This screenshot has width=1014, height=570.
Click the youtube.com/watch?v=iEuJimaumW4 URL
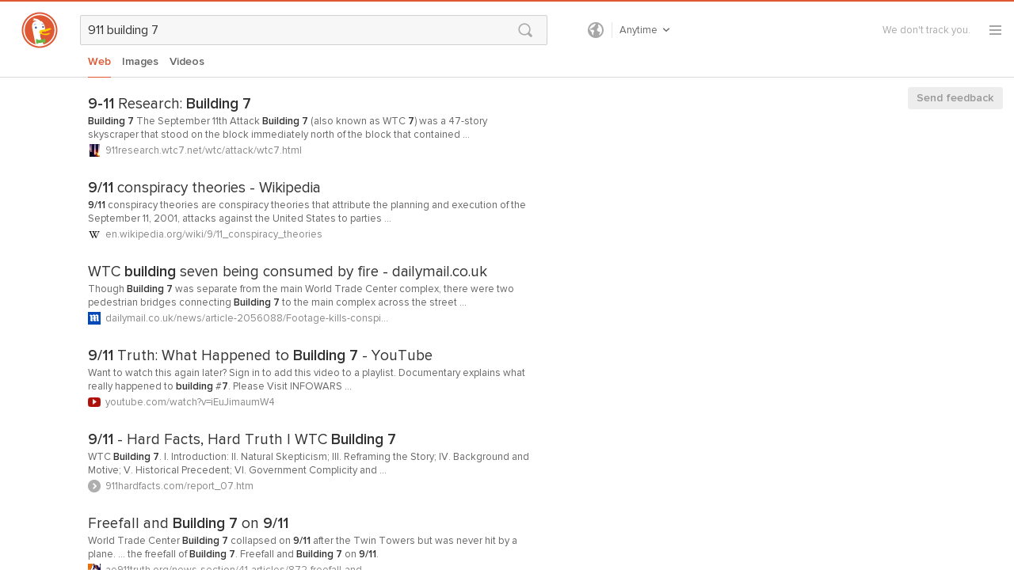point(190,402)
